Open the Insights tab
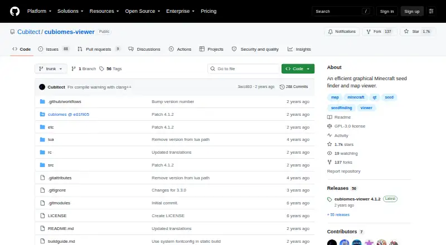Viewport: 446px width, 245px height. pyautogui.click(x=299, y=49)
